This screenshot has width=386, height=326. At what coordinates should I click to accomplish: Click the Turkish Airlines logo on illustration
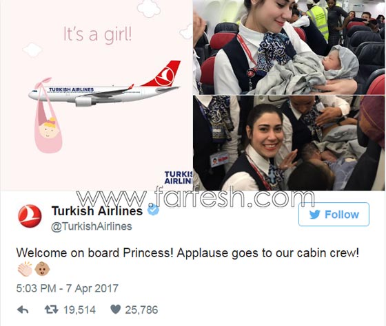(x=179, y=177)
